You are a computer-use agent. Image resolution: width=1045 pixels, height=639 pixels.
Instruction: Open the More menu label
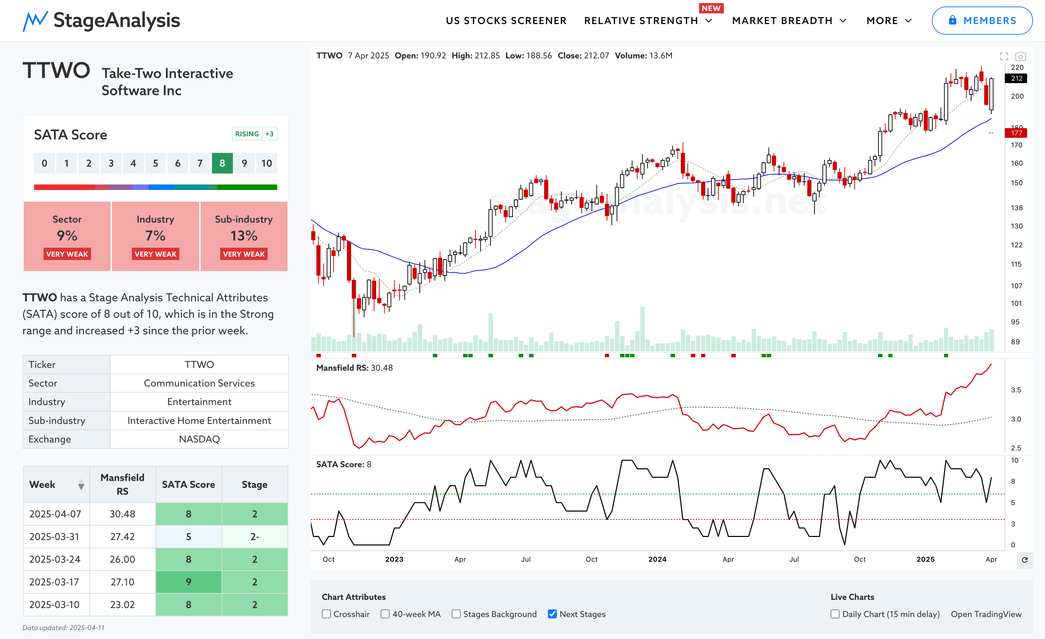pos(882,21)
